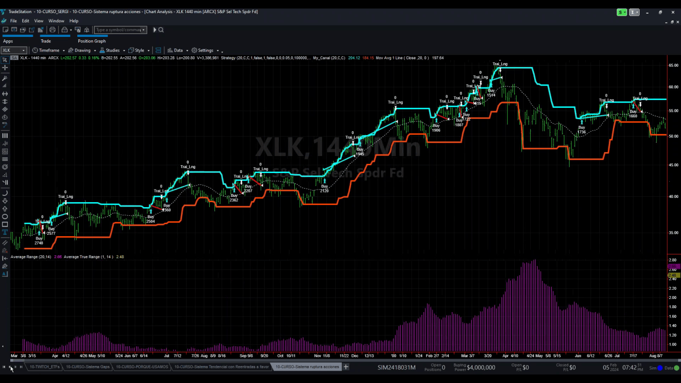Click the print icon in toolbar
This screenshot has width=681, height=383.
click(x=53, y=30)
